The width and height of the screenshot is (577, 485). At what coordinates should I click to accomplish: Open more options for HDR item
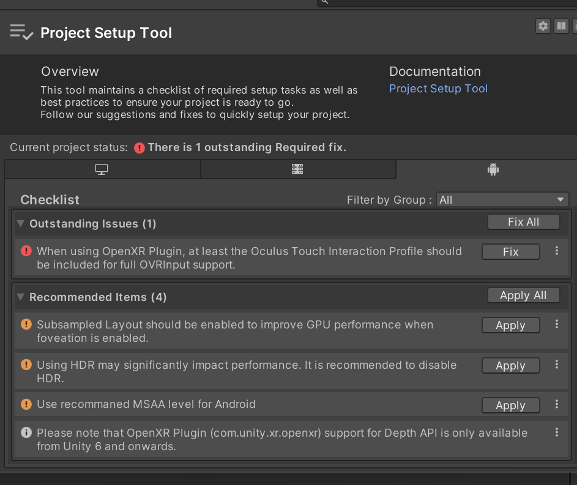[x=557, y=365]
